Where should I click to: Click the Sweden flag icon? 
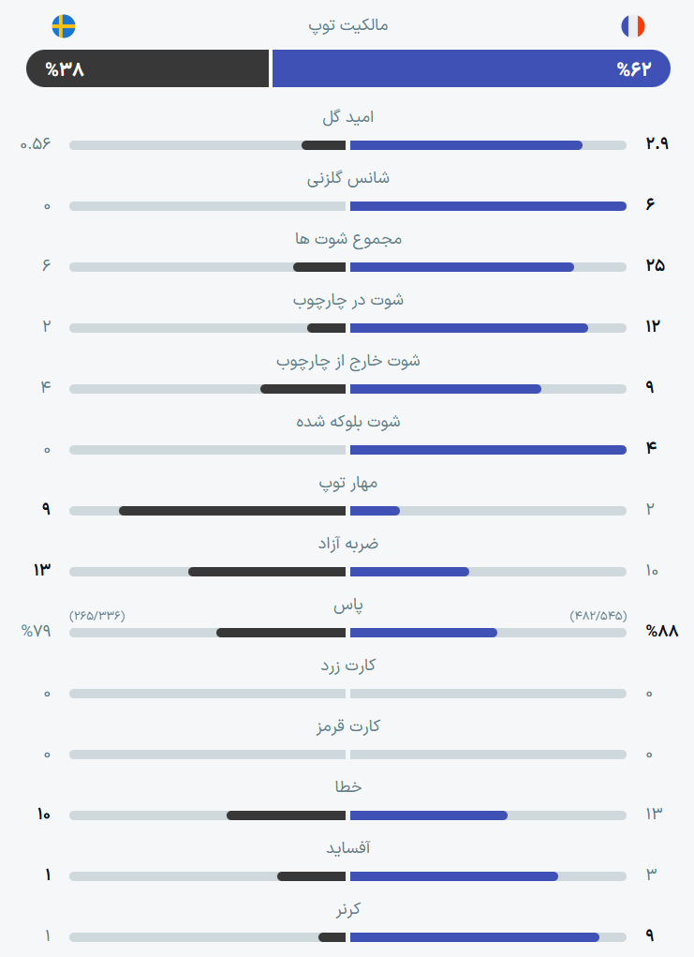click(64, 26)
